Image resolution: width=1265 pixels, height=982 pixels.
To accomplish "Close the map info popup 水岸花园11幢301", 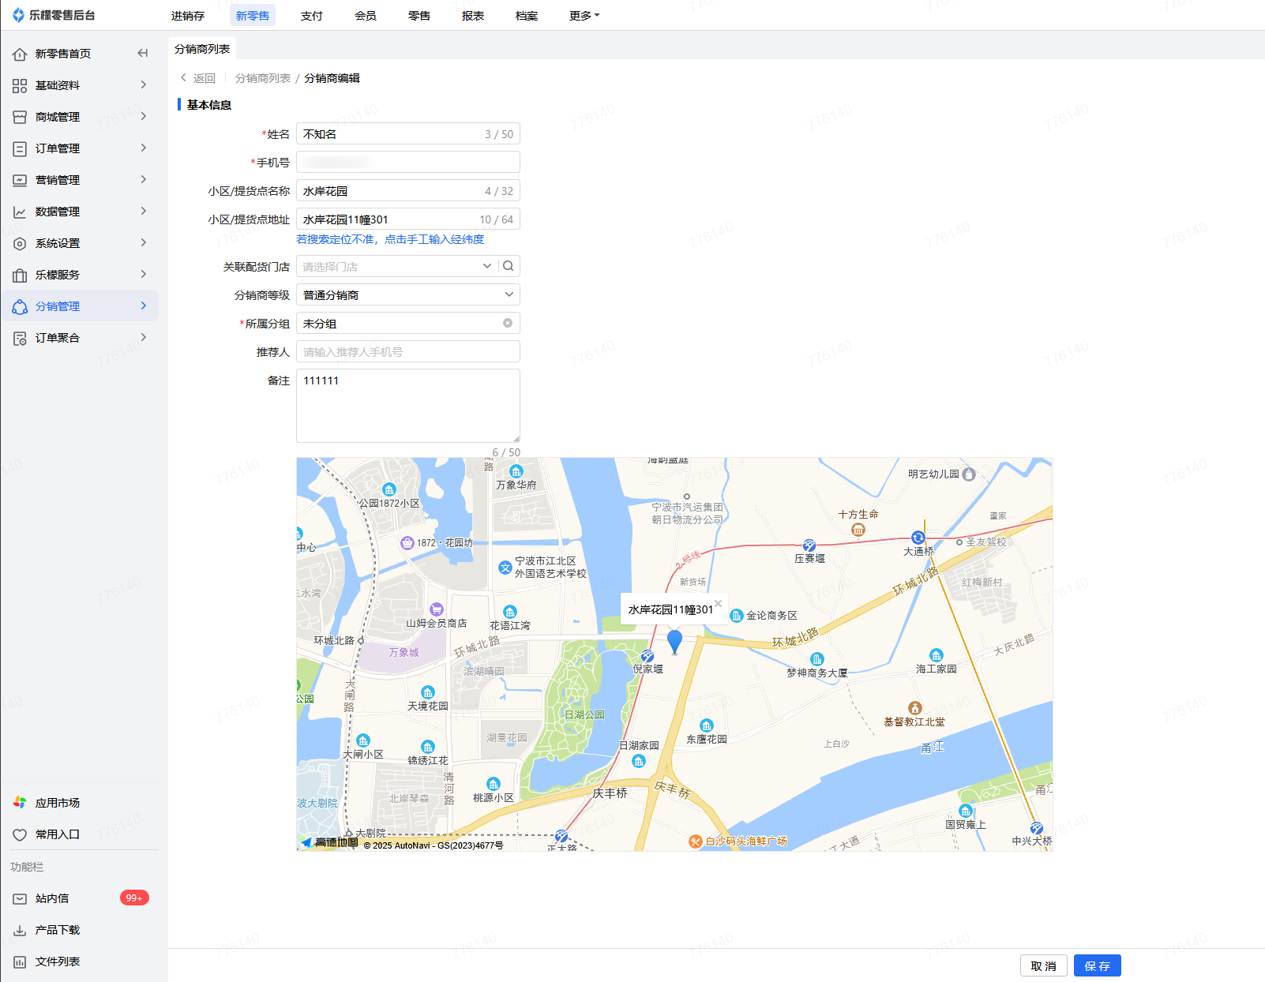I will 718,603.
